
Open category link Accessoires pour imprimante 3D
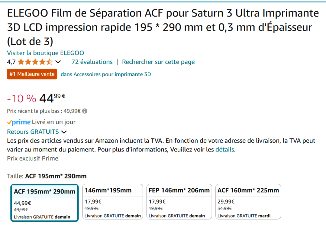tap(106, 74)
